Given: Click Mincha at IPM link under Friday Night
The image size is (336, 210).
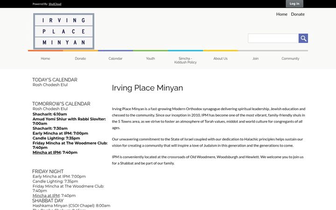Looking at the screenshot, I should pos(46,196).
